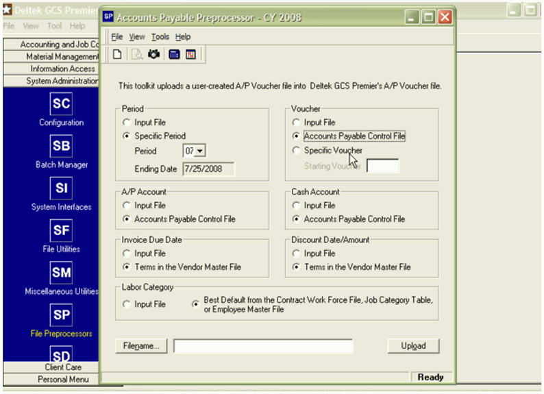Switch to Personal Menu section
The width and height of the screenshot is (544, 394).
pos(51,380)
